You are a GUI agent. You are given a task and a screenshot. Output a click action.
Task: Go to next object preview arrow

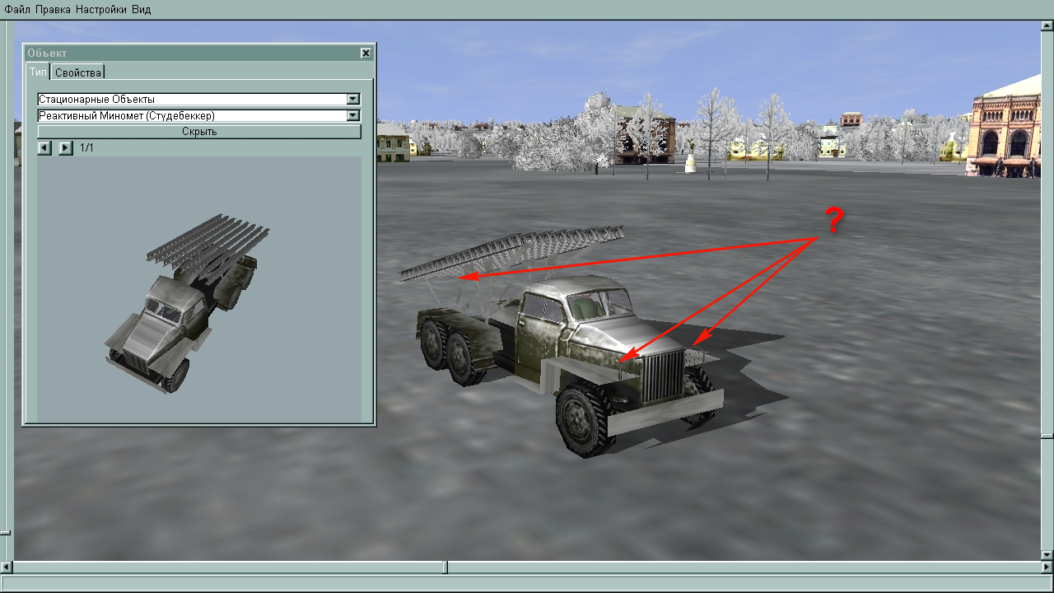point(66,148)
